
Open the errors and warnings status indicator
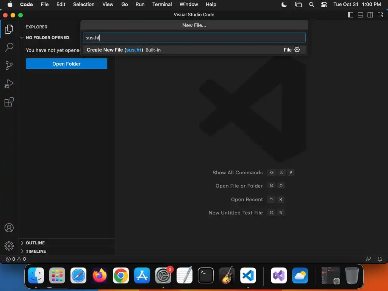coord(16,259)
